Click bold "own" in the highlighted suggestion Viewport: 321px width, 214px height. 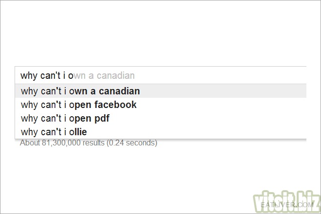point(78,91)
